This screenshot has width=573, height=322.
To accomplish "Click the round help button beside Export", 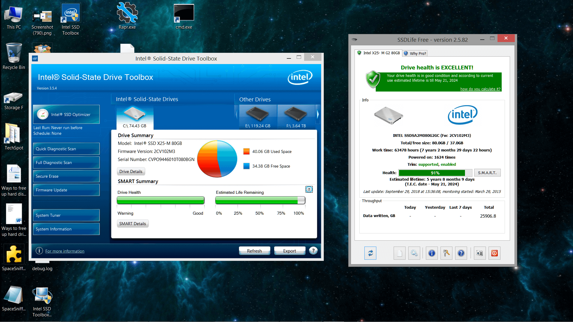I will pos(313,251).
